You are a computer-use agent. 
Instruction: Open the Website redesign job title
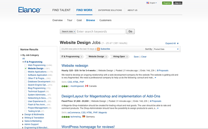tap(75, 66)
